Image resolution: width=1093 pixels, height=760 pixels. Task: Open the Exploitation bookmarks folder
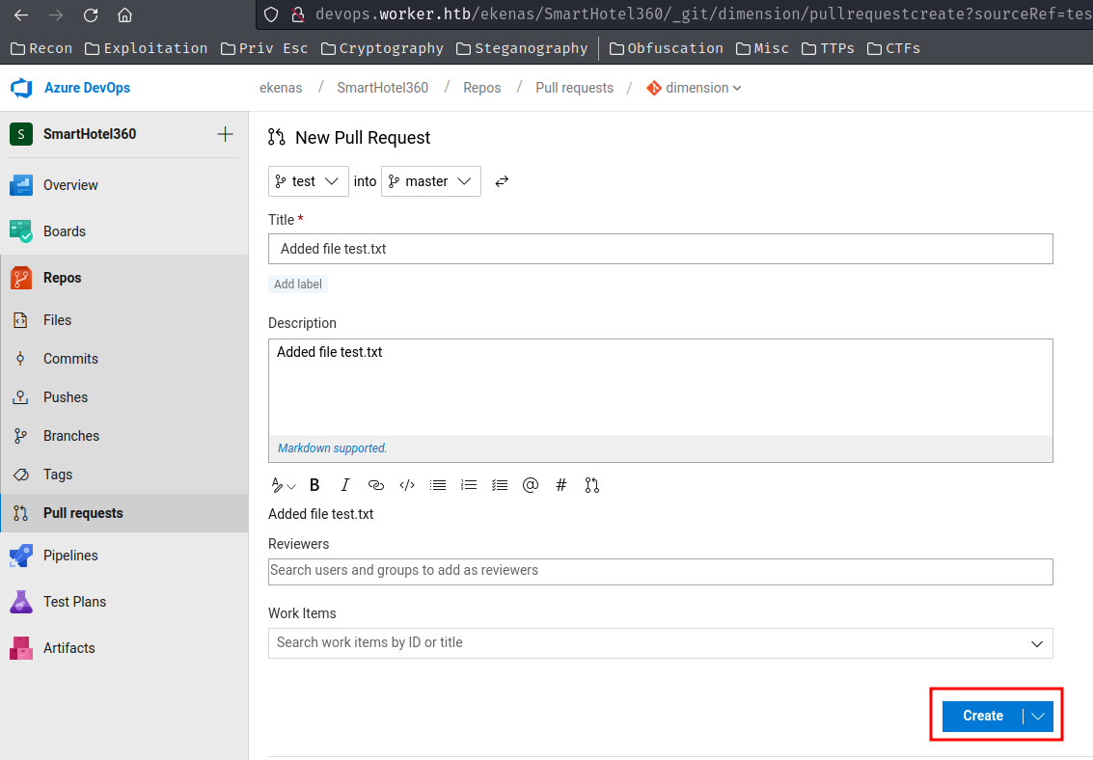[x=146, y=48]
